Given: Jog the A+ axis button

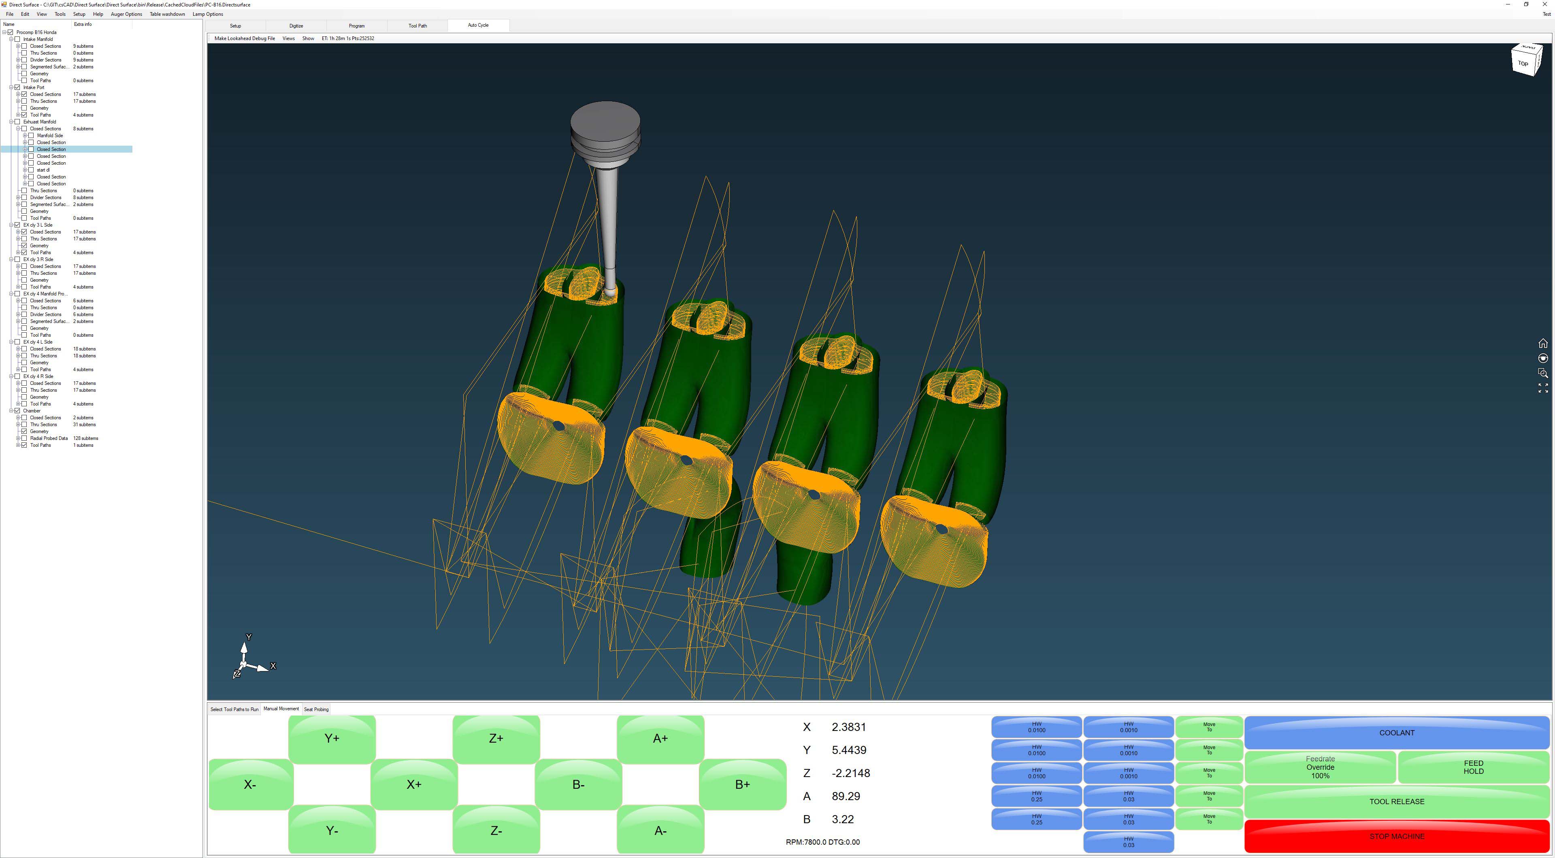Looking at the screenshot, I should point(660,739).
